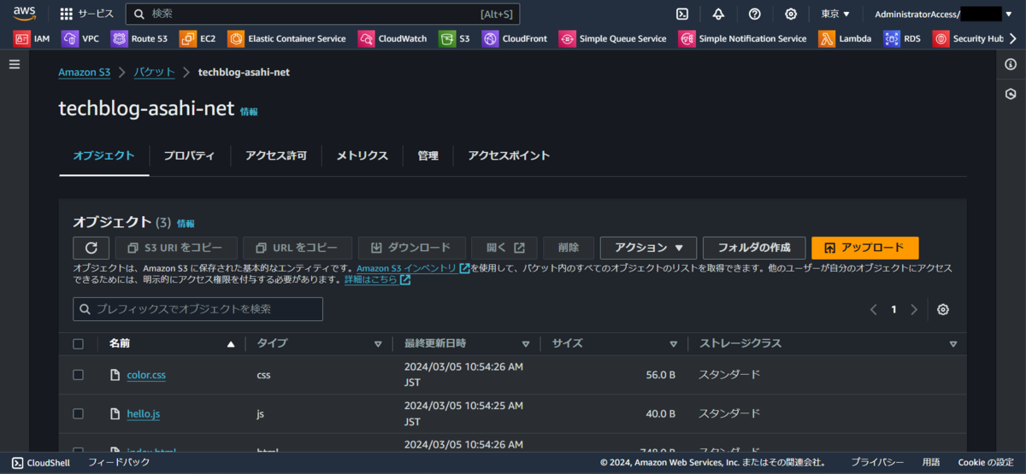Click the bucket title 情報 link
The width and height of the screenshot is (1026, 474).
[249, 112]
